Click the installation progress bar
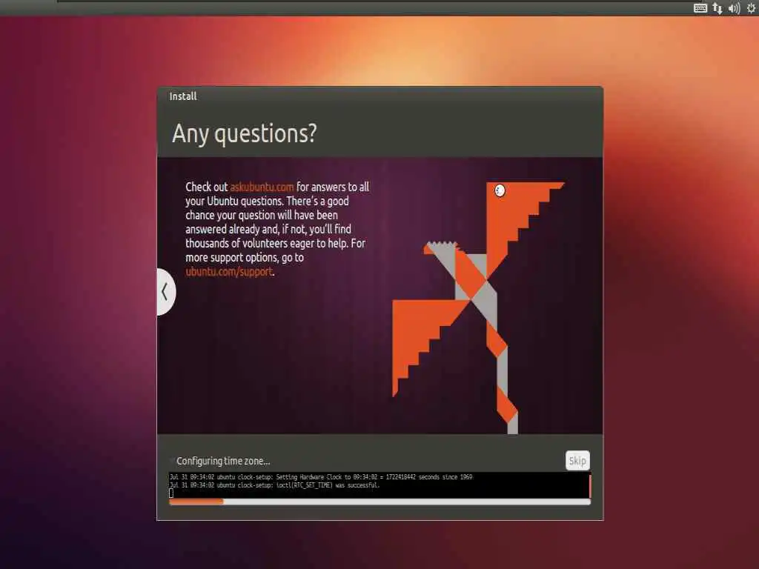 click(x=379, y=502)
